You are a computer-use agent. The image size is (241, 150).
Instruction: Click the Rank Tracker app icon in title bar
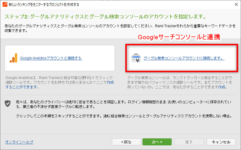[x=5, y=4]
